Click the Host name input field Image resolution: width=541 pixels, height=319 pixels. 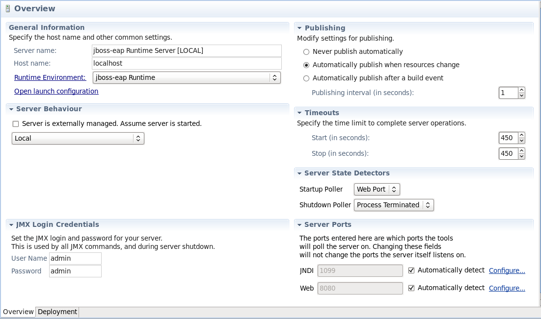tap(187, 63)
